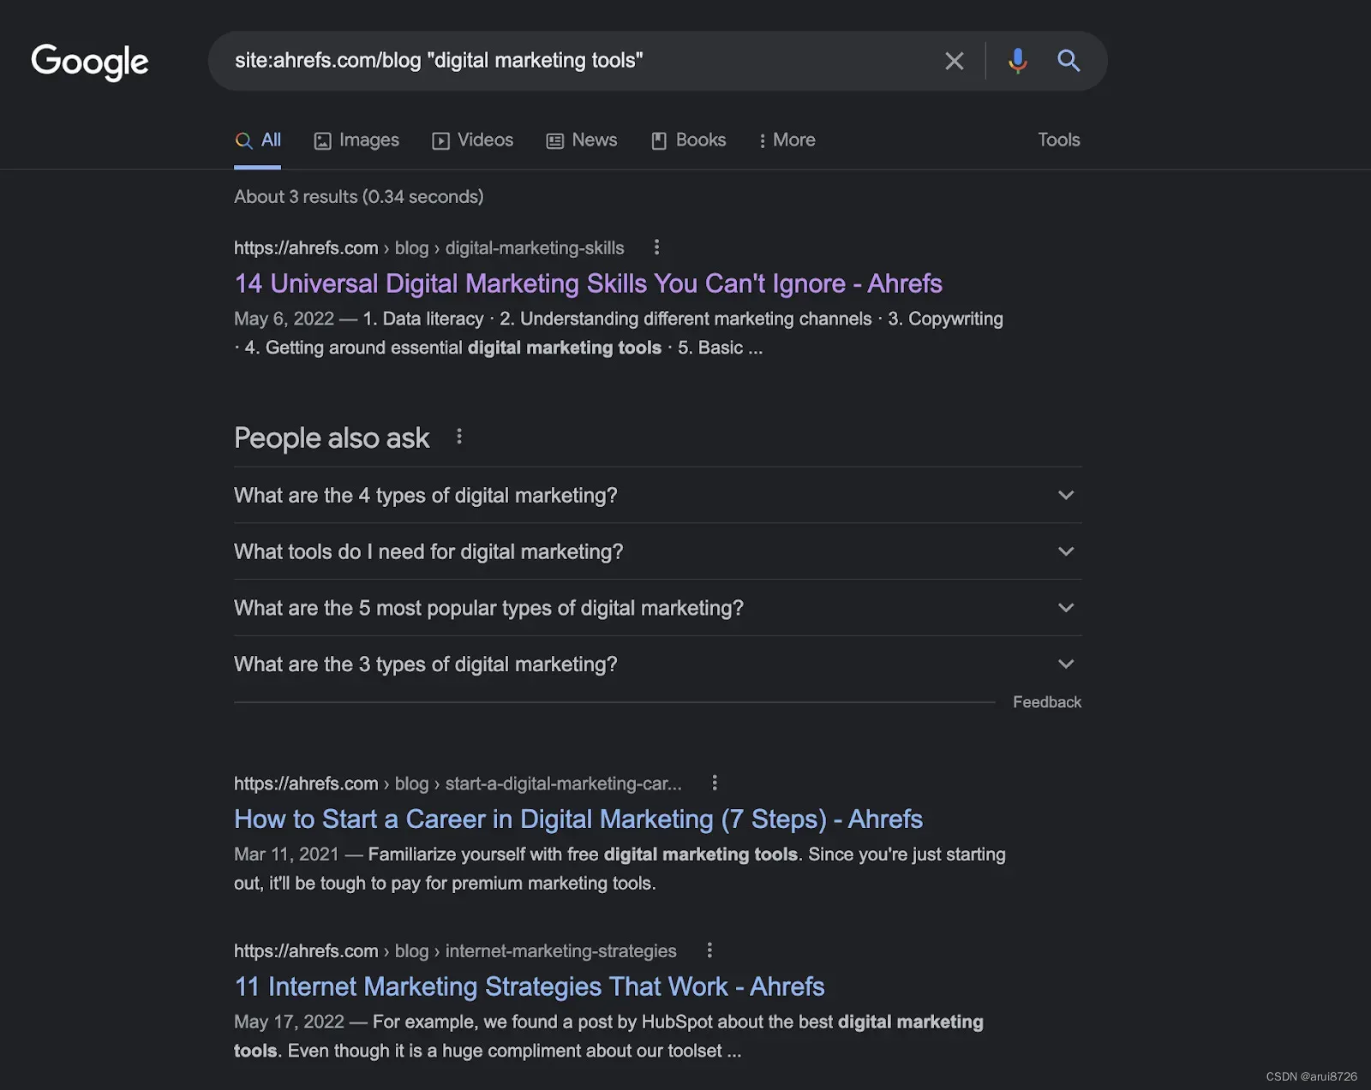Select the All results tab
1371x1090 pixels.
(258, 140)
